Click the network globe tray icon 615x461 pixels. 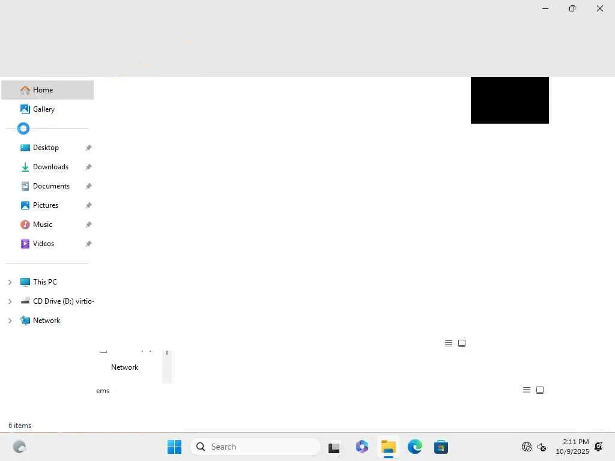coord(527,447)
